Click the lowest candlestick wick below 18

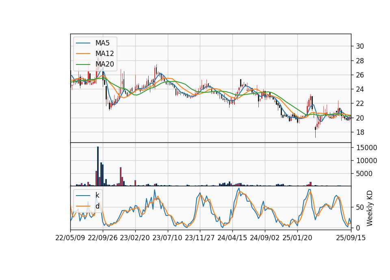coord(315,131)
